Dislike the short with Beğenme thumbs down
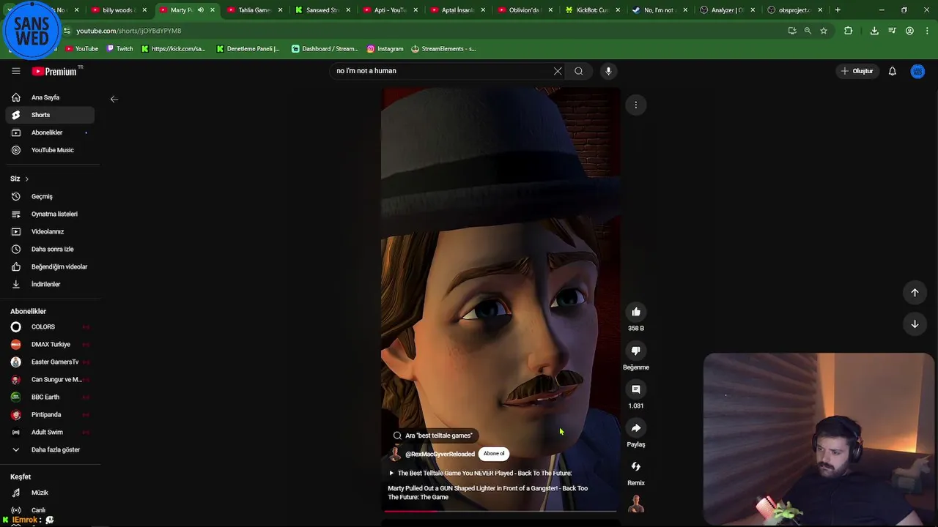The width and height of the screenshot is (938, 527). (x=636, y=351)
